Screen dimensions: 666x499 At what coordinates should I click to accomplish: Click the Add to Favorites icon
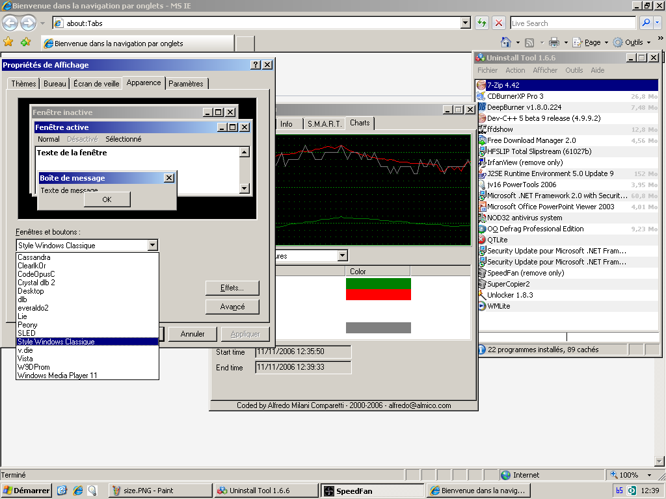(x=26, y=42)
